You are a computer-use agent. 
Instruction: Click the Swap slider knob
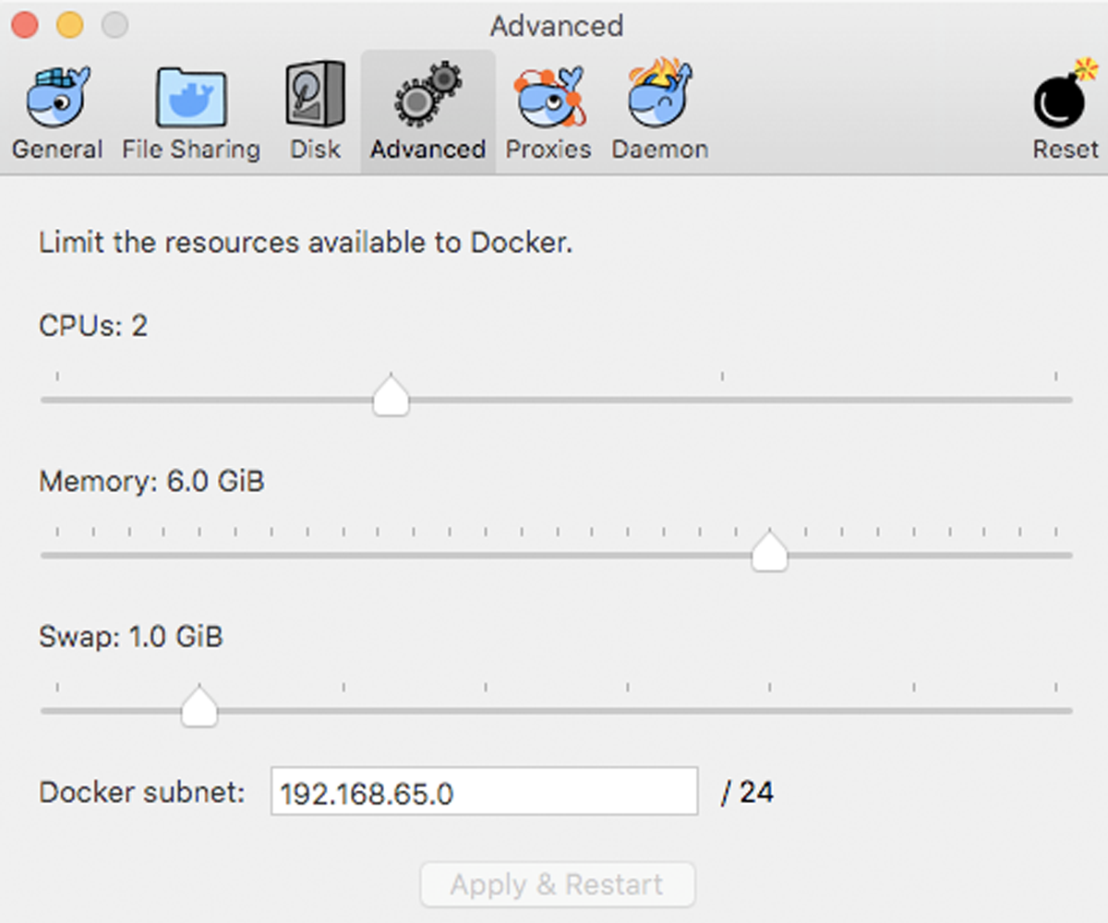[x=199, y=708]
